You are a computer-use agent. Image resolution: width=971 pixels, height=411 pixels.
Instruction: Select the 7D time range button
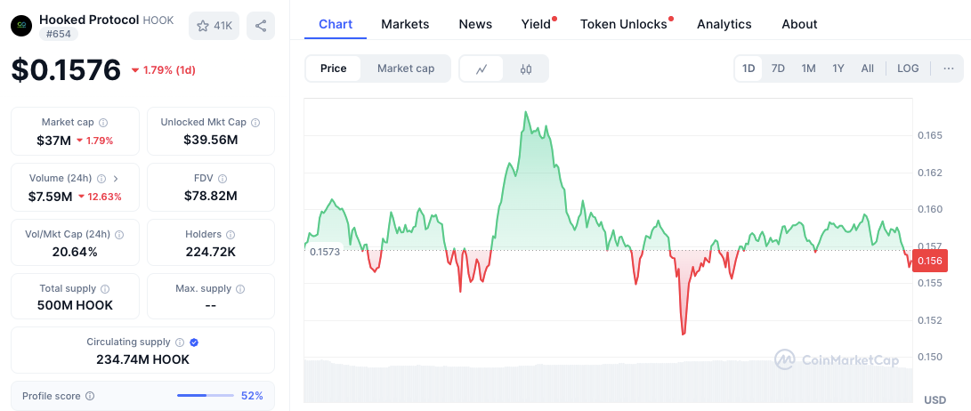point(778,68)
